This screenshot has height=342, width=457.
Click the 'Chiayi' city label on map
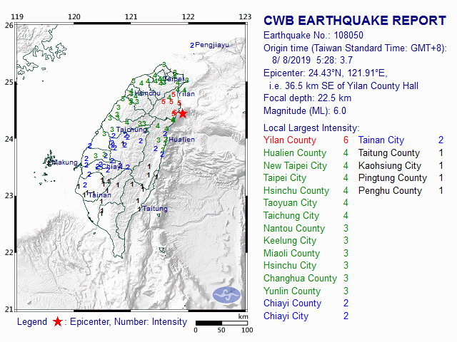coord(112,167)
